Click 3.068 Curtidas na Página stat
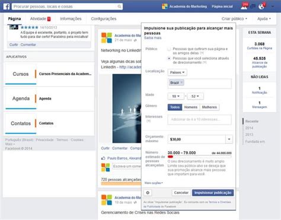Image resolution: width=281 pixels, height=220 pixels. point(260,46)
